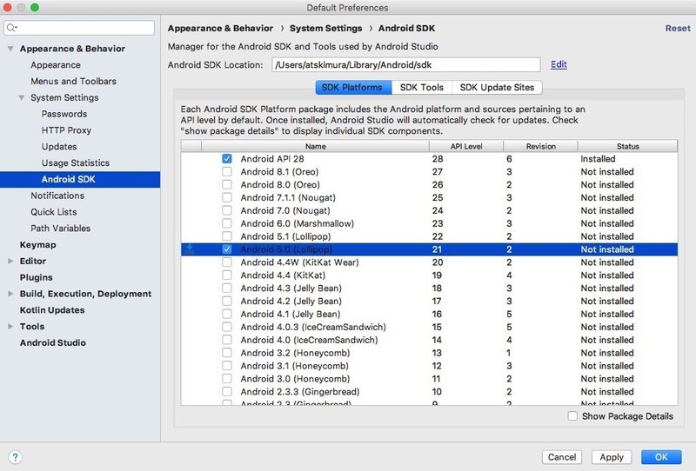The image size is (696, 471).
Task: Open HTTP Proxy settings
Action: pos(66,130)
